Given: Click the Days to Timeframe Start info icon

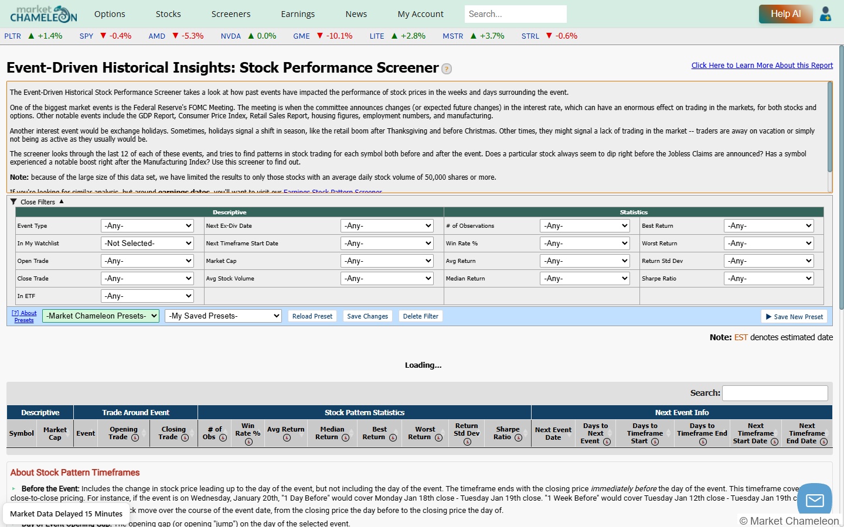Looking at the screenshot, I should coord(655,442).
